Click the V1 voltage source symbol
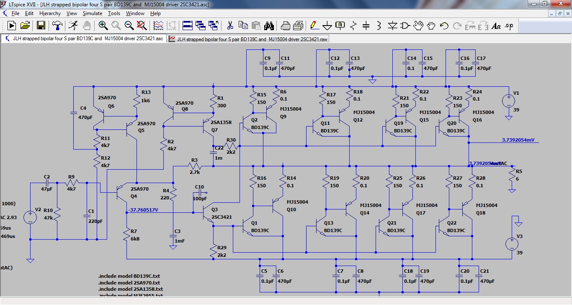The image size is (572, 305). pos(509,101)
